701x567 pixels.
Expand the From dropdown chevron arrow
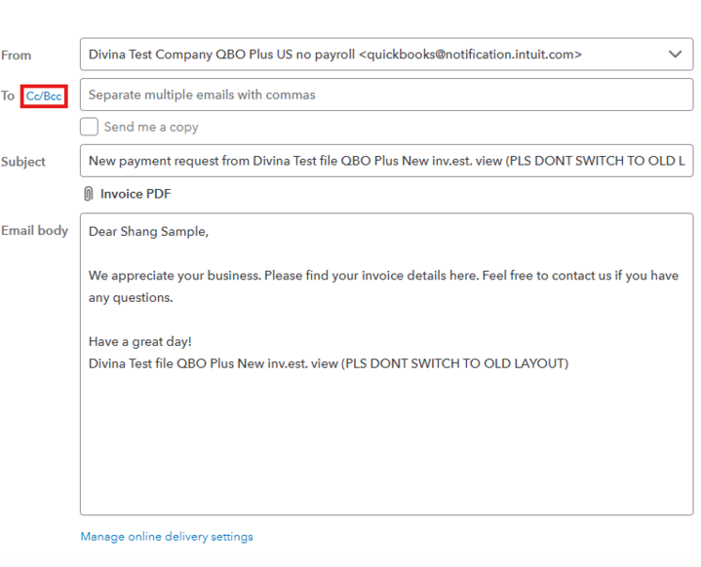tap(675, 55)
